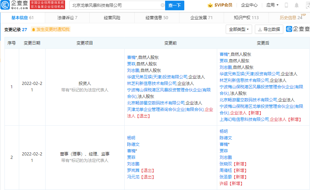The width and height of the screenshot is (310, 190).
Task: Open 宁波梅山保税港区风暴投资管理合伙企业 in 变更前 column
Action: [169, 93]
